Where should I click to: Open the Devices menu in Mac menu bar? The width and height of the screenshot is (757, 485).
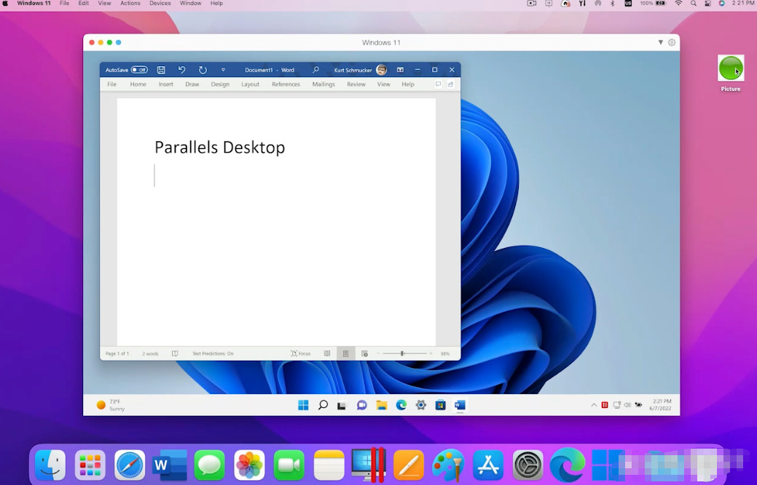tap(160, 4)
